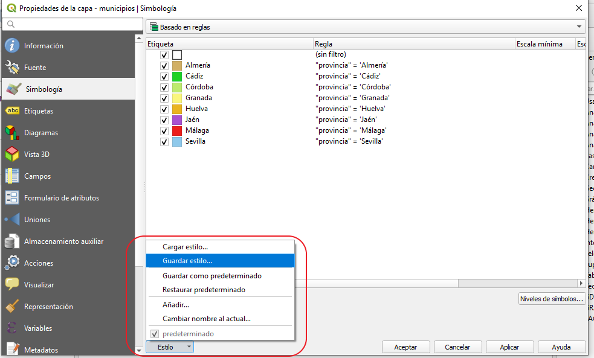594x358 pixels.
Task: Sort by the Etiqueta column header
Action: (230, 44)
